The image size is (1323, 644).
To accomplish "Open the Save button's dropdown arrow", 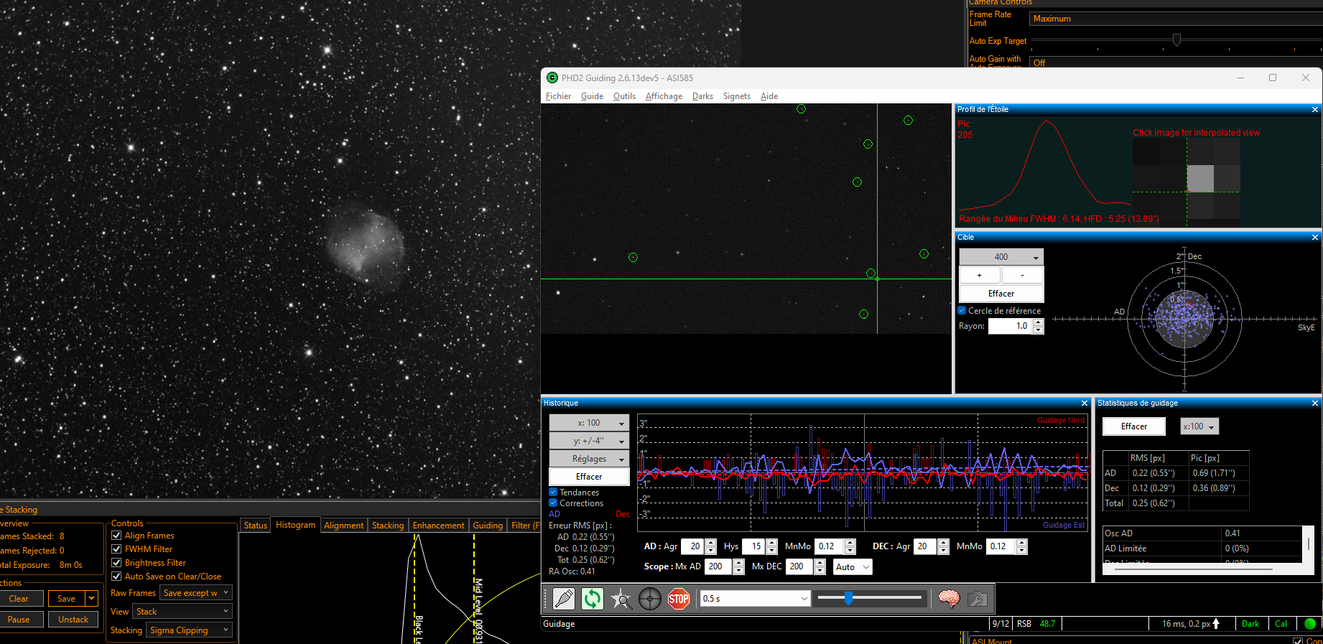I will [92, 598].
